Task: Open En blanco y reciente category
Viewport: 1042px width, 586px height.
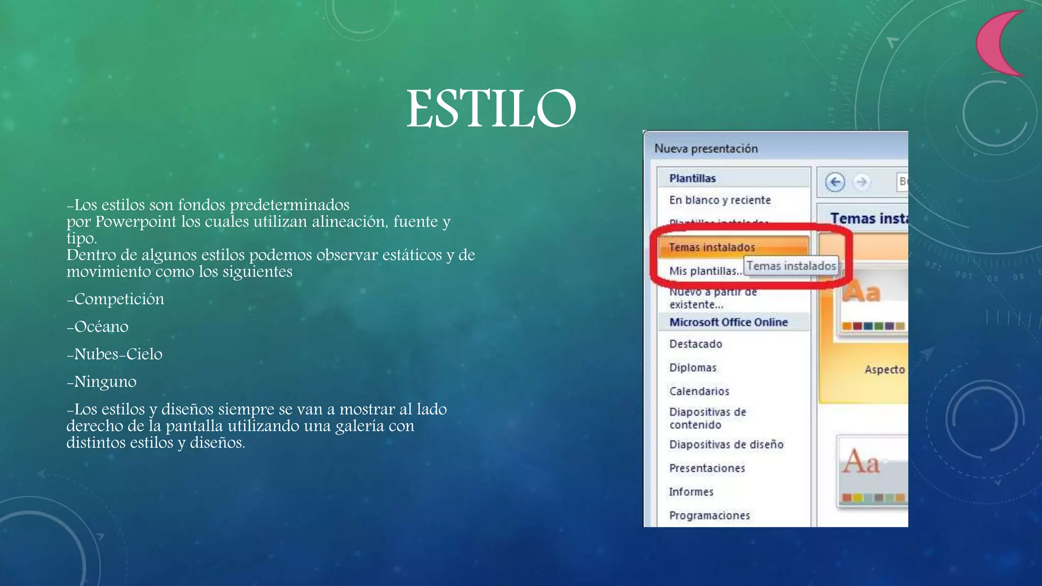Action: pos(720,200)
